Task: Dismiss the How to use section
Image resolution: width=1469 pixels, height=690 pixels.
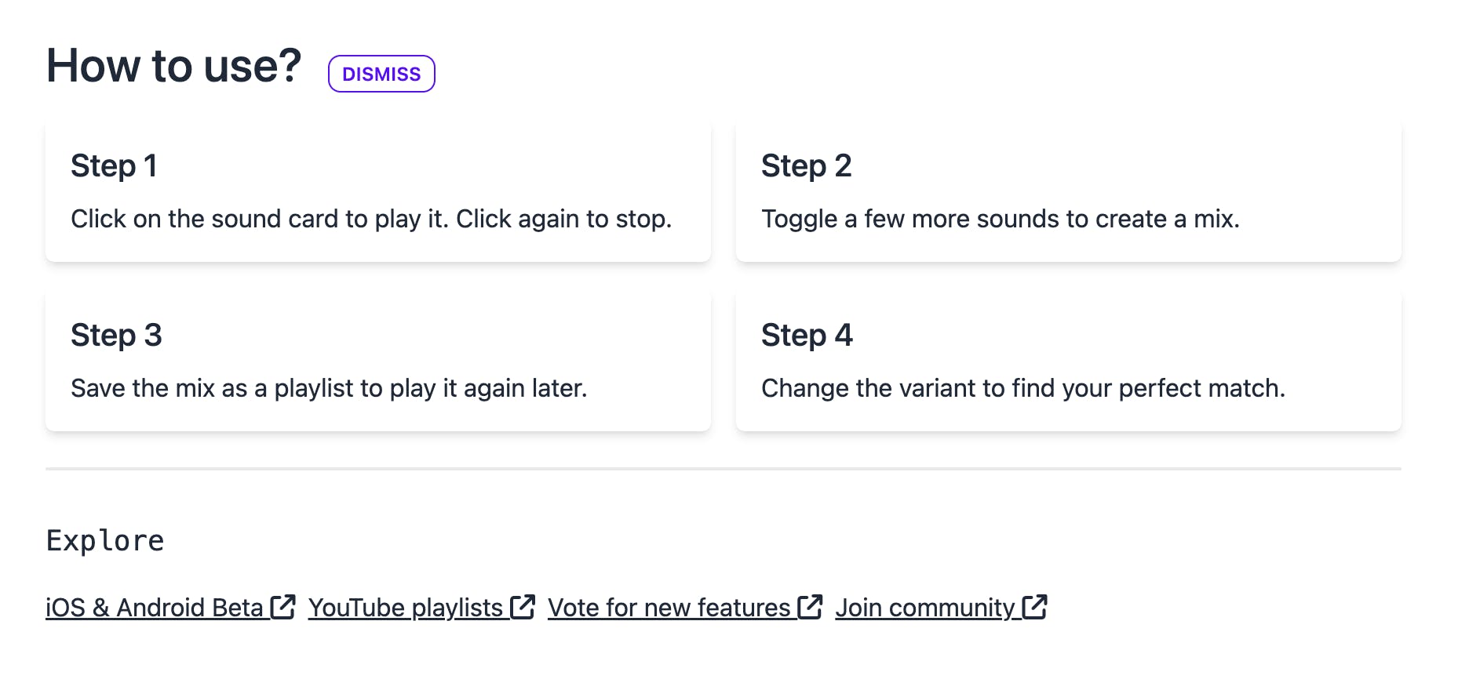Action: click(381, 74)
